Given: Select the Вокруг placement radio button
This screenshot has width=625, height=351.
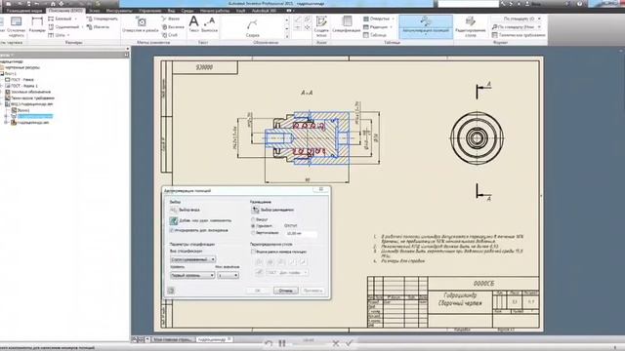Looking at the screenshot, I should 253,219.
